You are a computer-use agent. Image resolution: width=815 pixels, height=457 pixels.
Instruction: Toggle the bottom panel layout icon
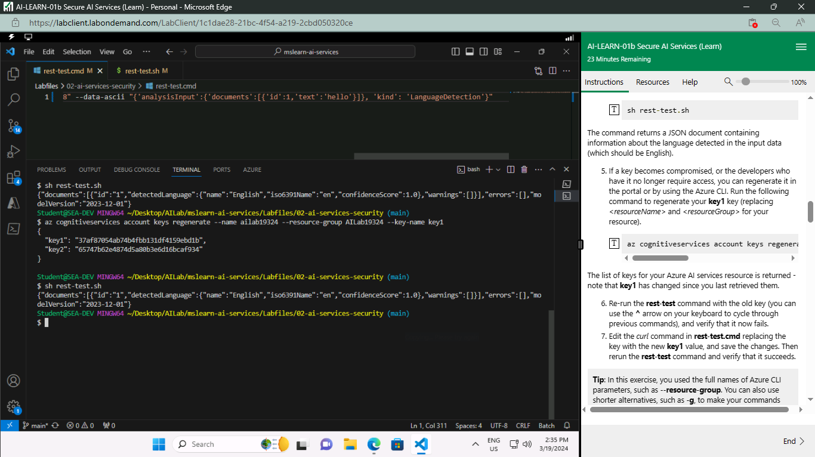point(470,52)
